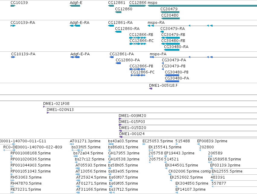Click the mspo-PA protein label

point(158,54)
